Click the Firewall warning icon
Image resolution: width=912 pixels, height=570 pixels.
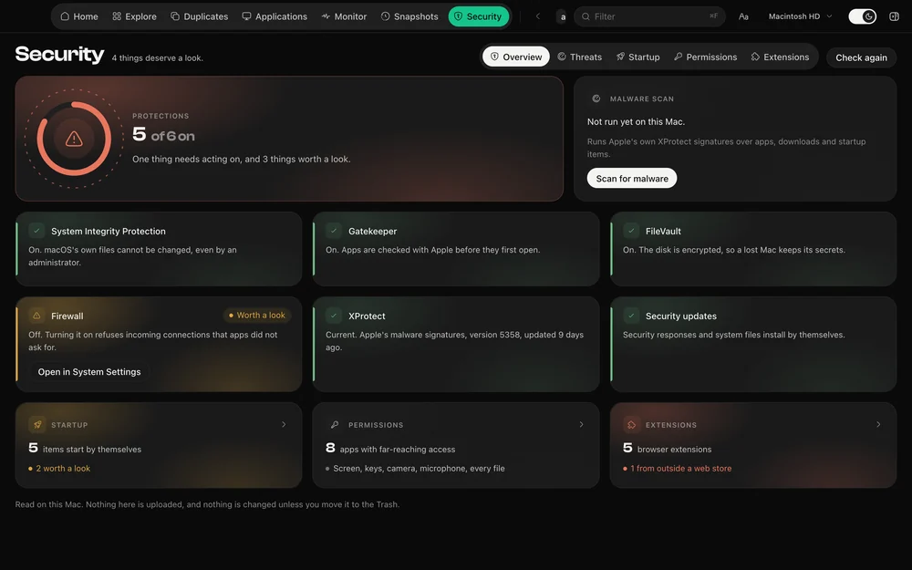click(36, 316)
